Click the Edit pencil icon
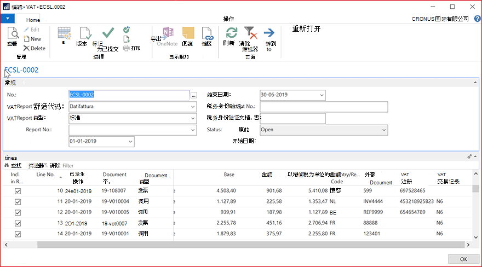 coord(27,30)
